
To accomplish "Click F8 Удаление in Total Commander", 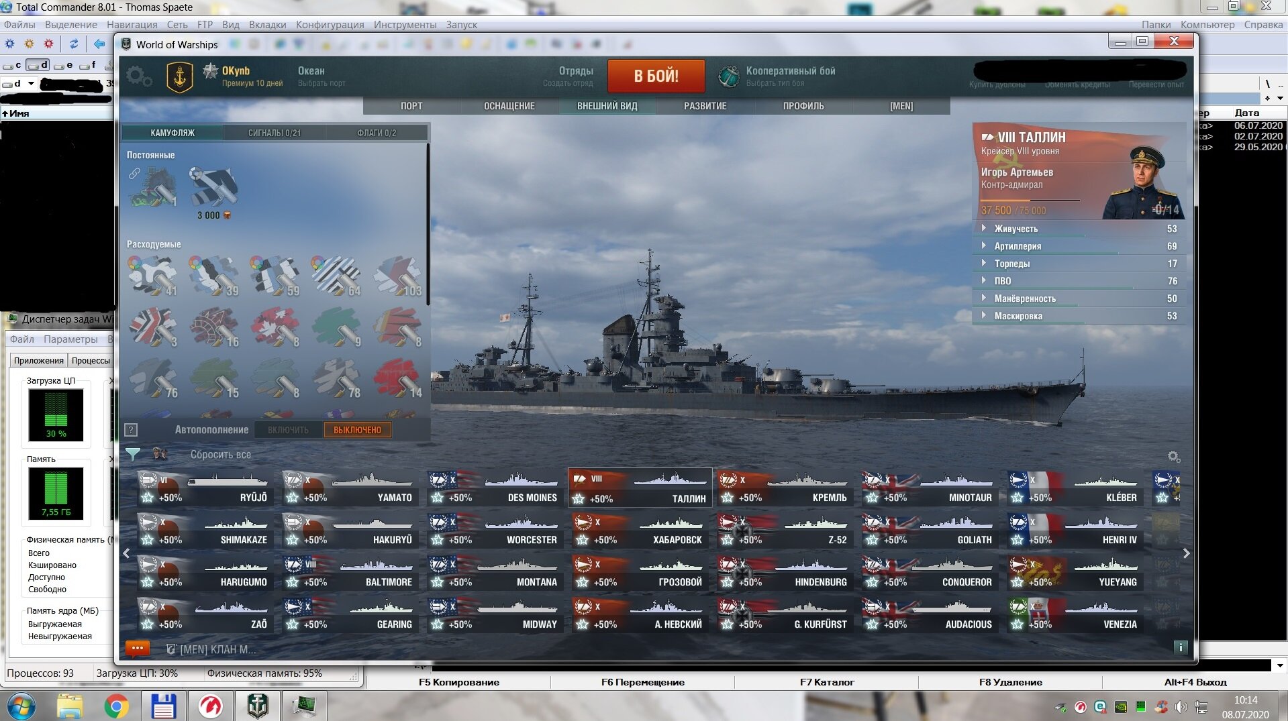I will click(1010, 682).
